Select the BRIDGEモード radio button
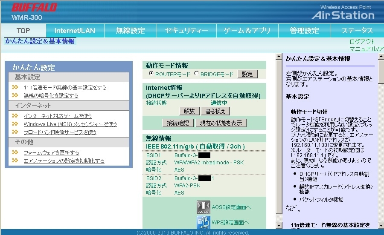 (196, 73)
